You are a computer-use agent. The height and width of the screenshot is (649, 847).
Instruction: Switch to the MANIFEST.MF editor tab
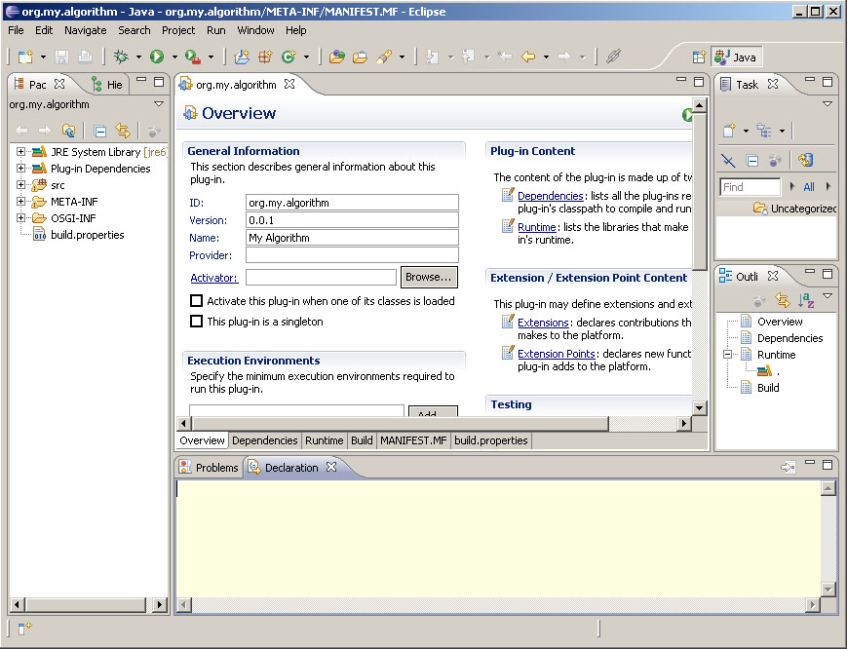click(413, 440)
